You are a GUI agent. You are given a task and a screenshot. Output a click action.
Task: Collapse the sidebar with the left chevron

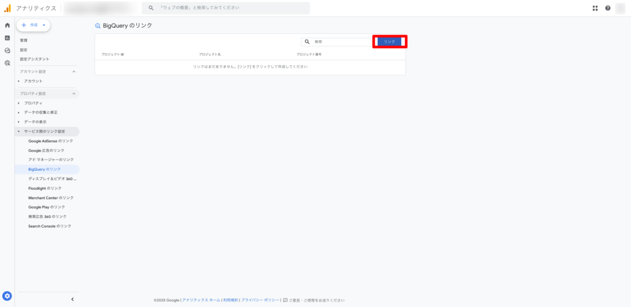point(72,299)
